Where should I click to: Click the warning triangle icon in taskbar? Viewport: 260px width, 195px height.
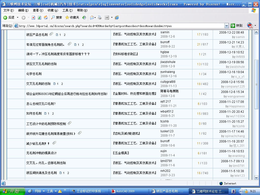point(60,191)
